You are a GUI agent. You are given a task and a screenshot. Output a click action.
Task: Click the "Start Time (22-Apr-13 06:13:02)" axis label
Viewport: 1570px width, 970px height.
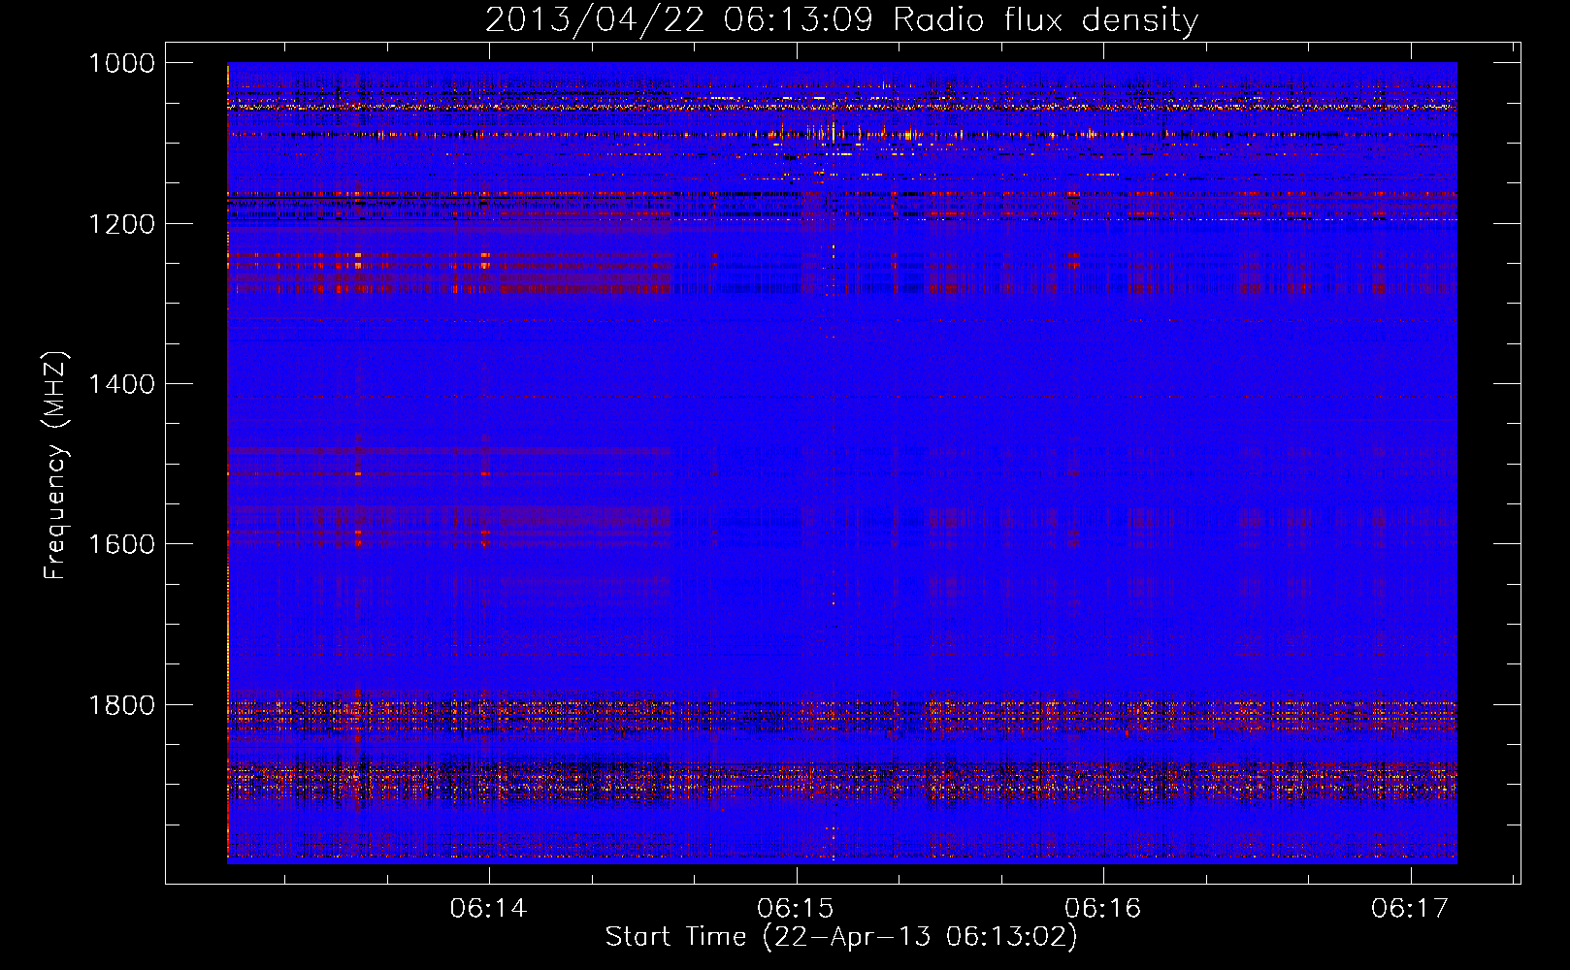841,937
